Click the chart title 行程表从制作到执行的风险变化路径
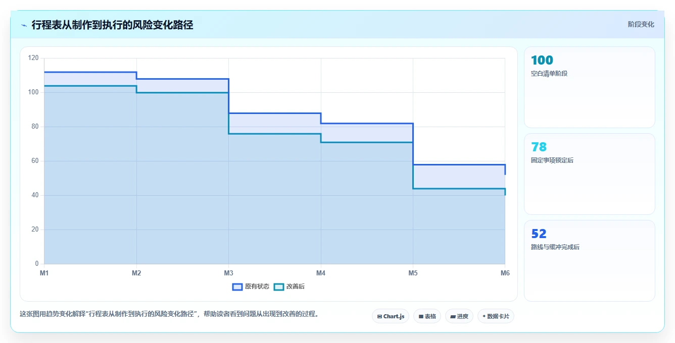Viewport: 675px width, 343px height. tap(112, 25)
